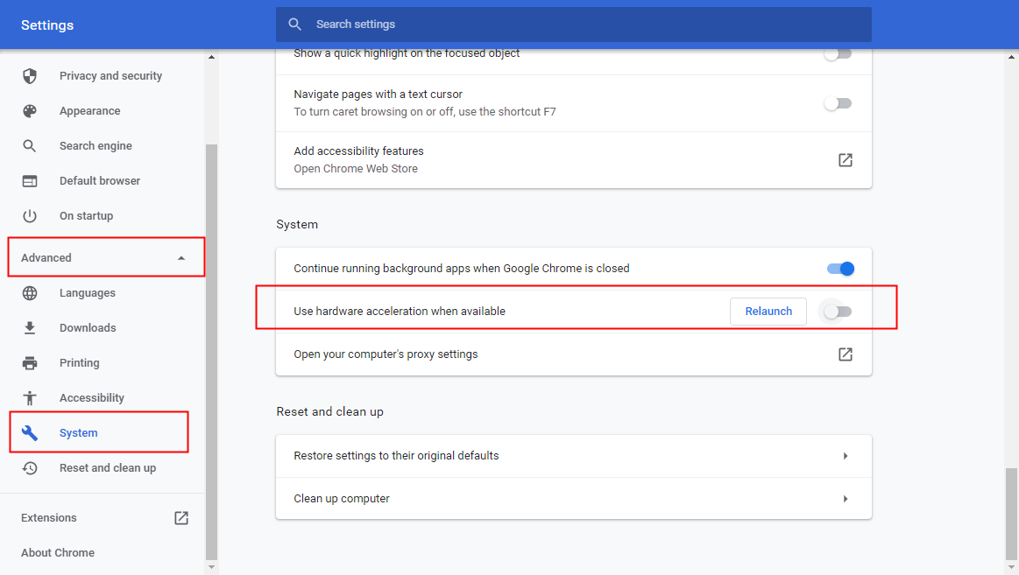
Task: Collapse the Advanced section in sidebar
Action: point(181,258)
